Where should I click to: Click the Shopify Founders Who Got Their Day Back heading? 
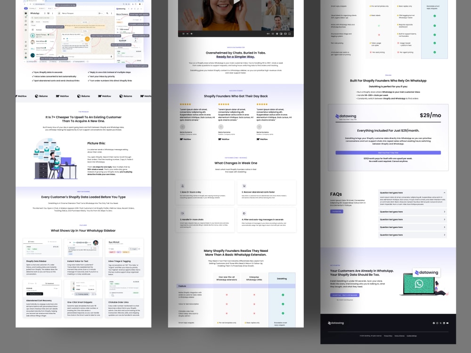coord(236,96)
